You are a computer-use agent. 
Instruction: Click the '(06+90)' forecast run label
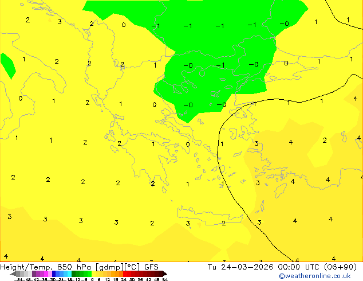pos(340,267)
